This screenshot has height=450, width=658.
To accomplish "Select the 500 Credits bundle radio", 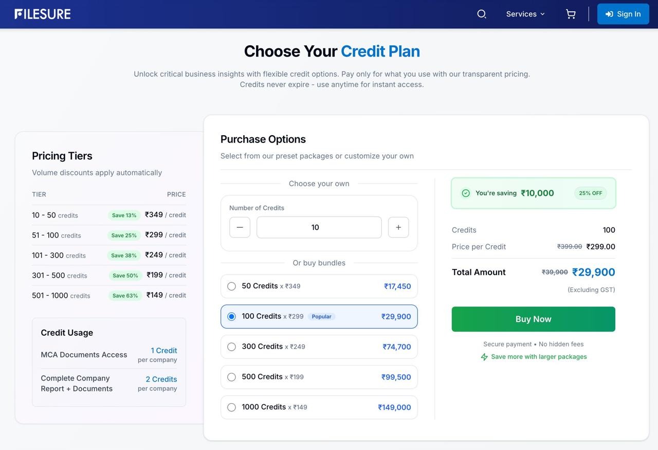I will pyautogui.click(x=232, y=377).
